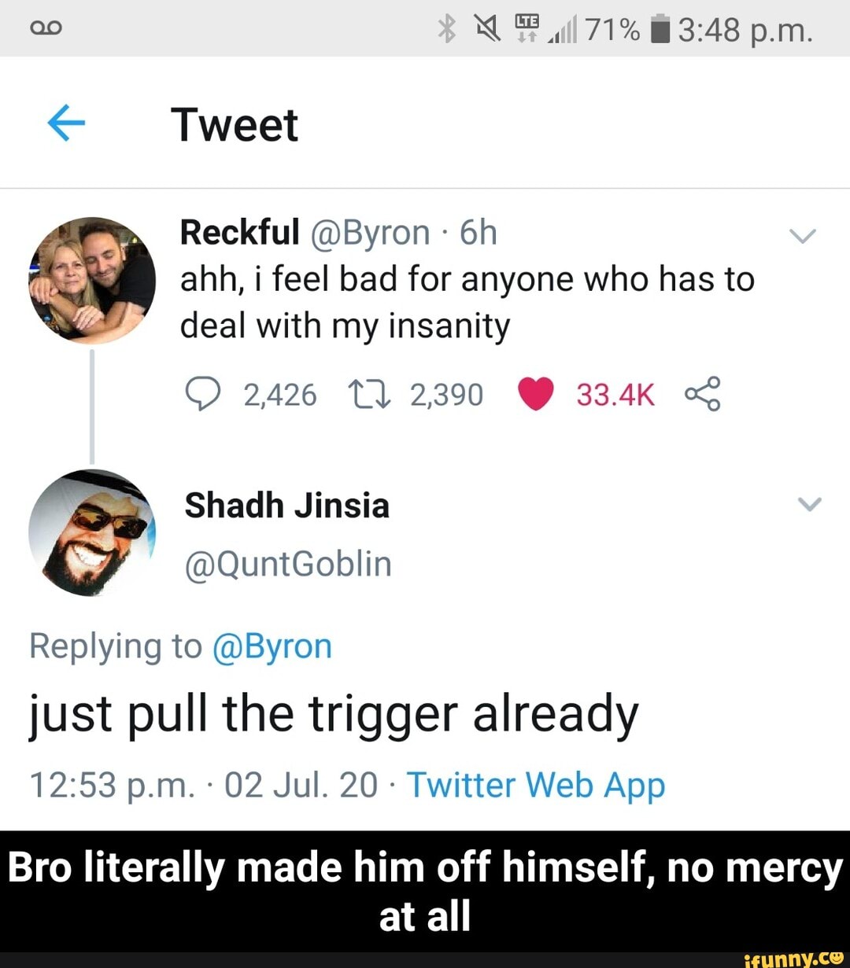
Task: Tap Reckful's profile picture
Action: coord(92,282)
